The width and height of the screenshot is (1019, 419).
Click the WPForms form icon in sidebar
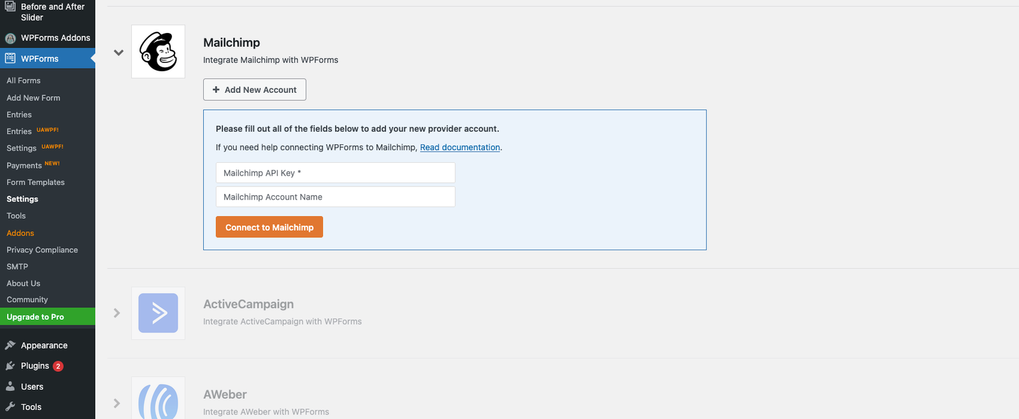10,58
